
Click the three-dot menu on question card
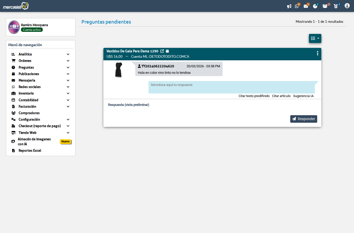click(317, 53)
